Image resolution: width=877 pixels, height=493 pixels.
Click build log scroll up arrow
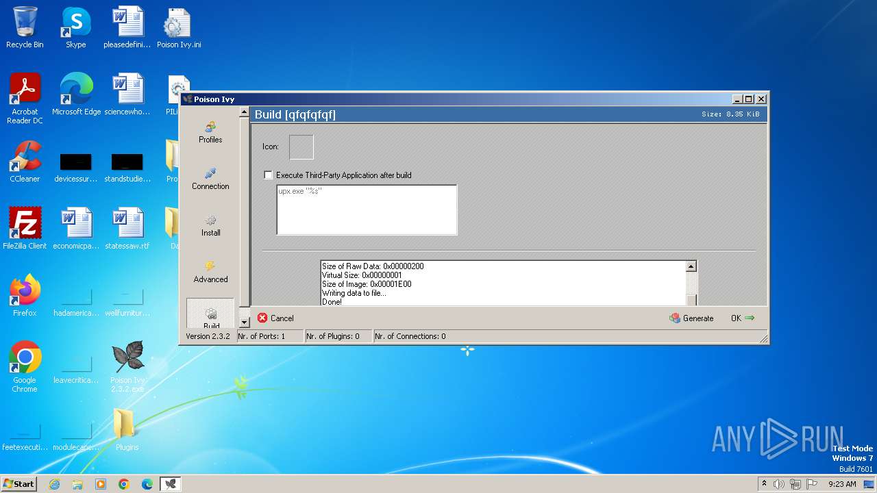coord(691,267)
